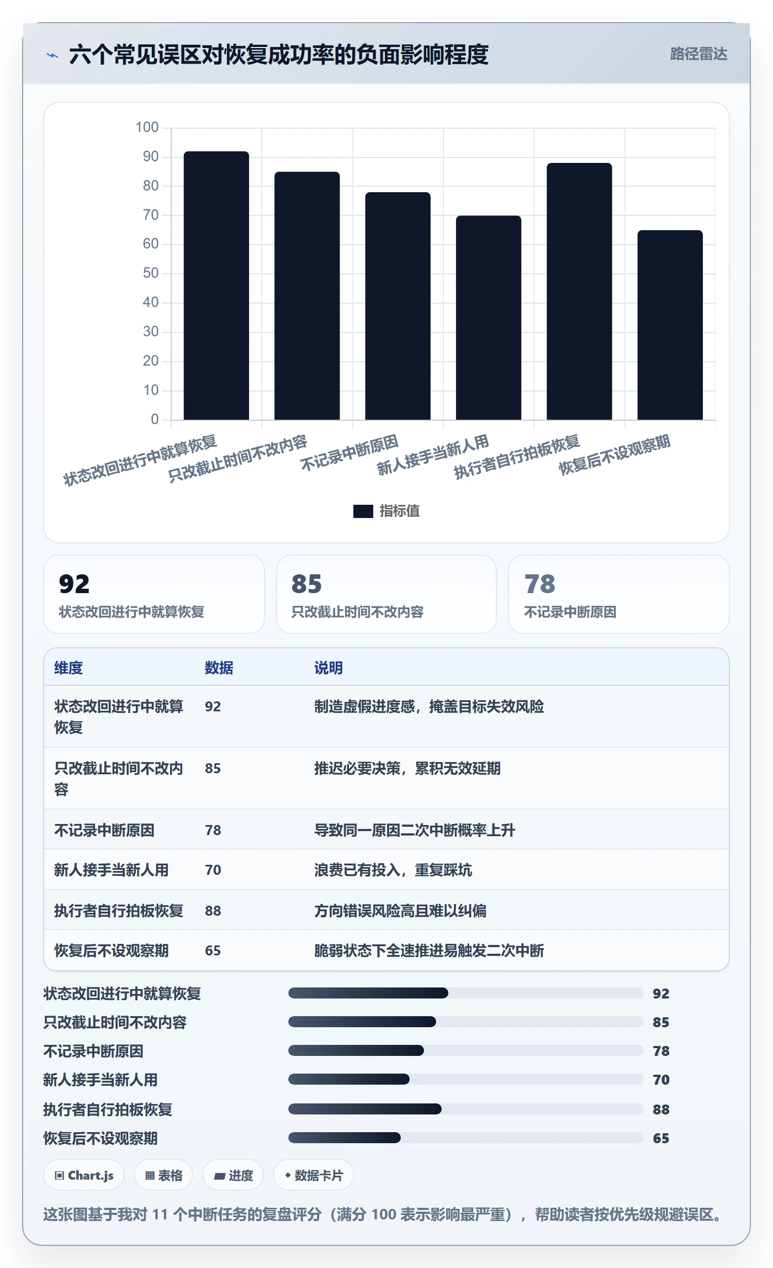Click table cell 方向错误风险高且难以纠偏
Viewport: 773px width, 1268px height.
[x=400, y=911]
